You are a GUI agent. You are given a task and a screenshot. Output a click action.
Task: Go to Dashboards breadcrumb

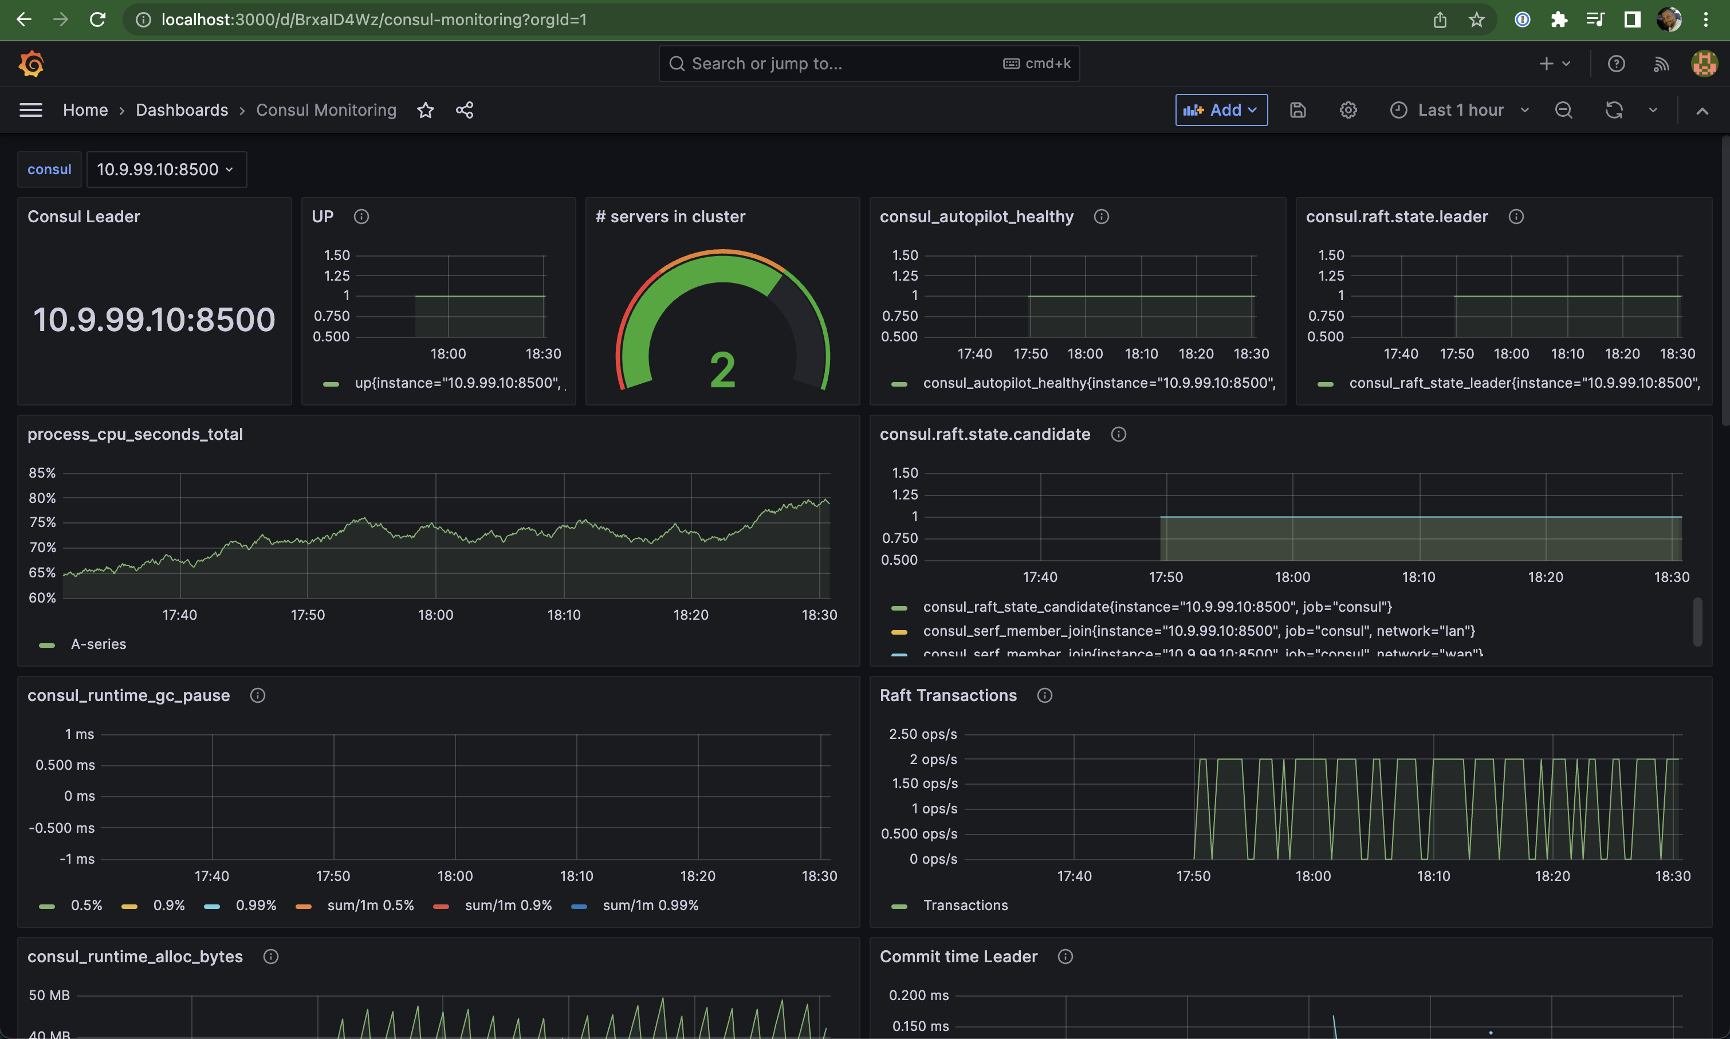182,110
